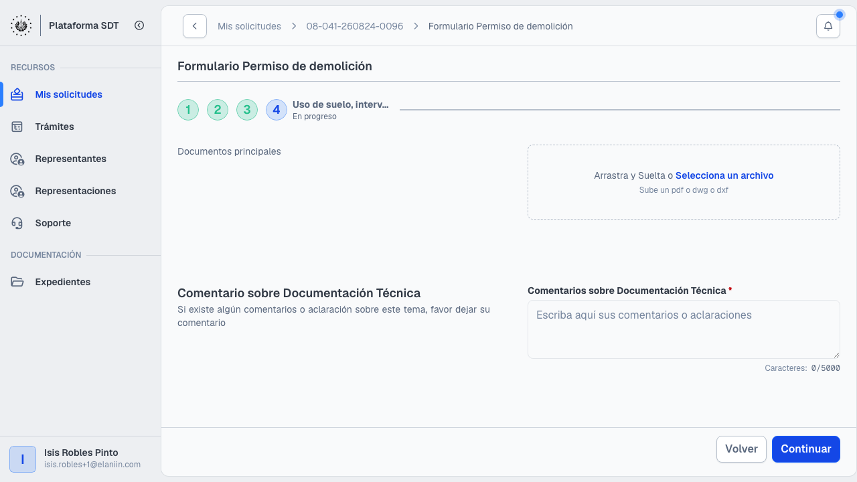The height and width of the screenshot is (482, 857).
Task: Select the current step 4 indicator
Action: click(277, 110)
